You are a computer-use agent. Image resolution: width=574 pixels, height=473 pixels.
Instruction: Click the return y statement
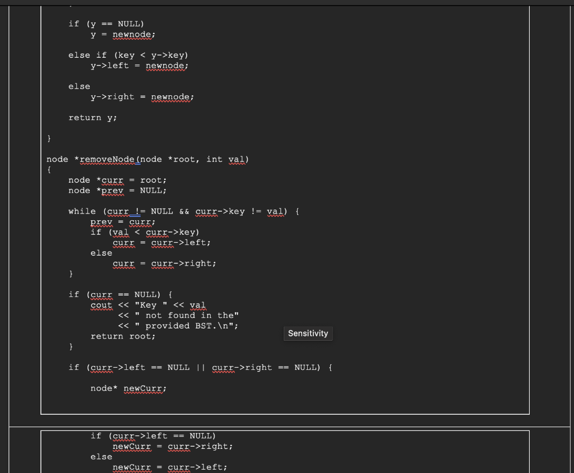(x=93, y=117)
